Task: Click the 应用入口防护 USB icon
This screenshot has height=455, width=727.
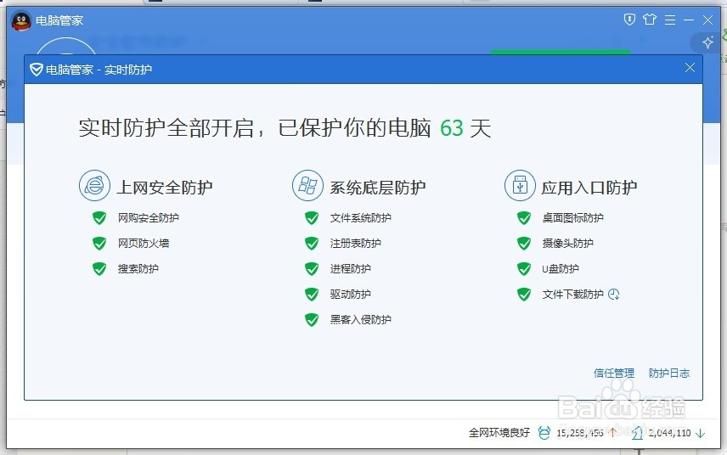Action: tap(520, 185)
